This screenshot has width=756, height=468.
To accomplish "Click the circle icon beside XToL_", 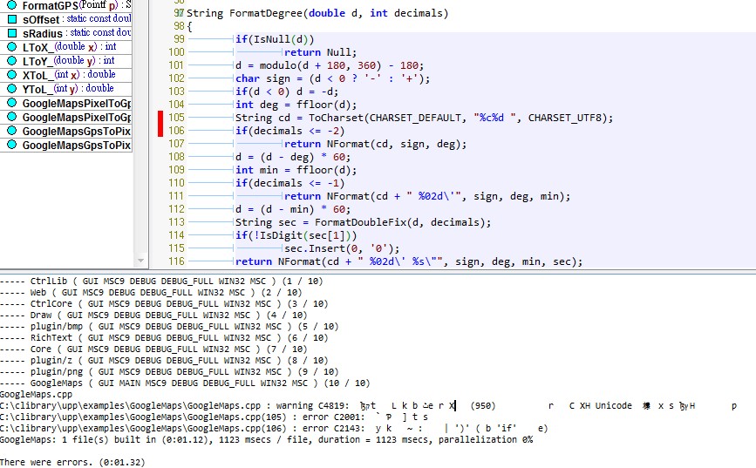I will [x=11, y=74].
